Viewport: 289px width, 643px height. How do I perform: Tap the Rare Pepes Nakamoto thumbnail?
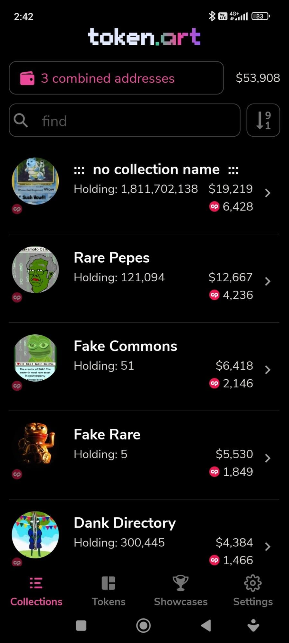point(35,269)
